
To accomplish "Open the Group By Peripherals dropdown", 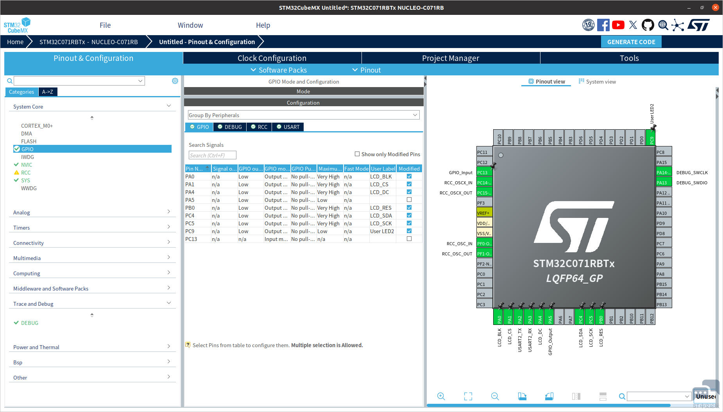I will 304,115.
